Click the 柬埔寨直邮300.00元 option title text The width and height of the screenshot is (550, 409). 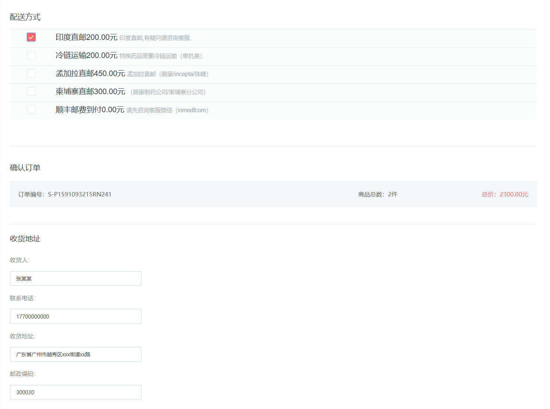(90, 92)
